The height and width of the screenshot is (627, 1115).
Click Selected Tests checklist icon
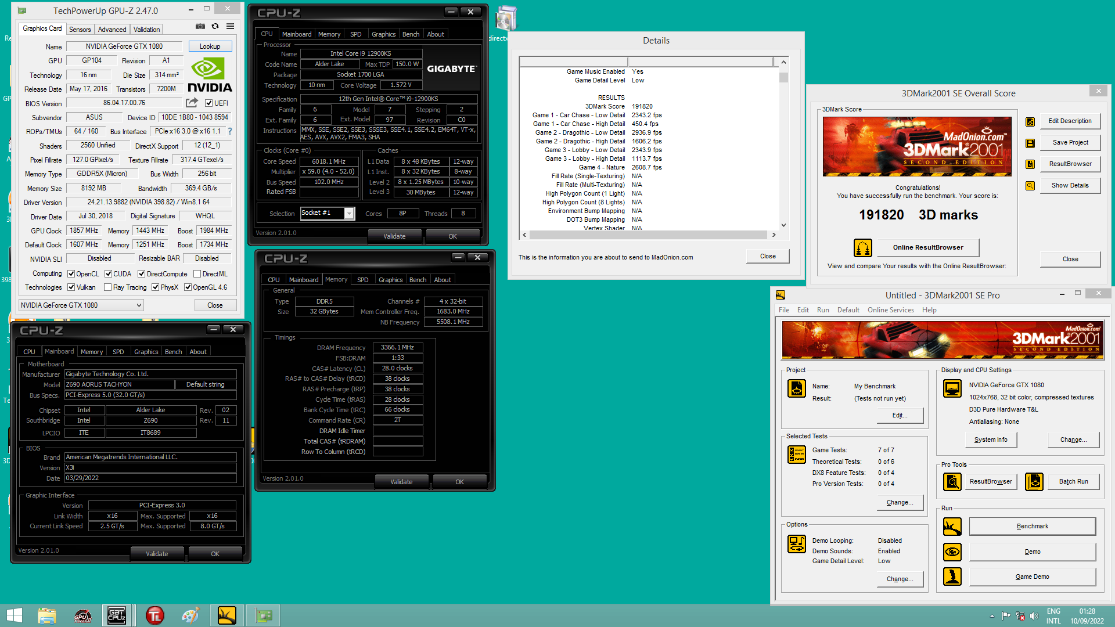[x=797, y=455]
